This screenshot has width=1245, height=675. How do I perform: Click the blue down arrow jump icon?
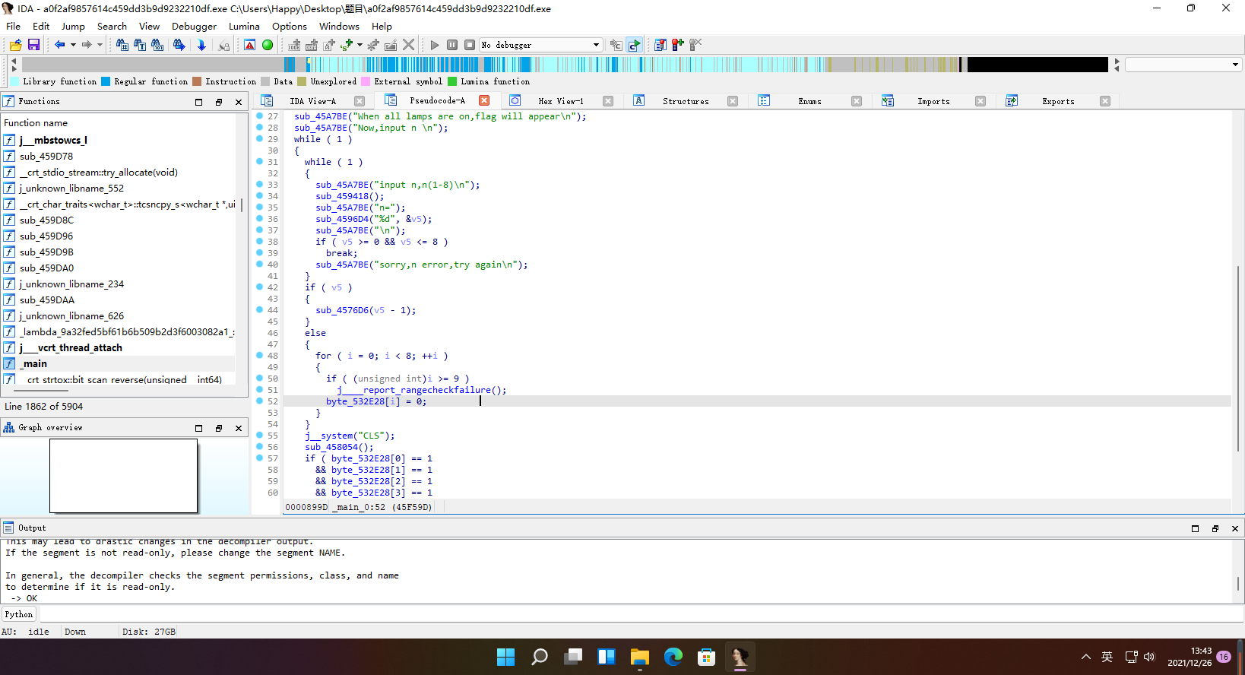click(201, 45)
